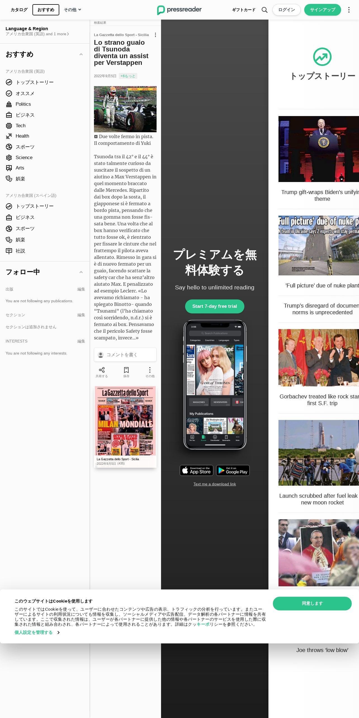Click the 社説 editorial icon
This screenshot has height=718, width=359.
click(x=9, y=251)
